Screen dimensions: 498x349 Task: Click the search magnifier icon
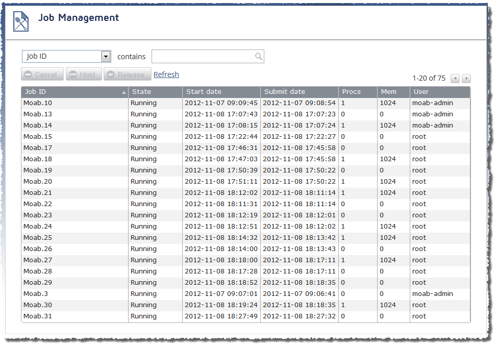point(259,57)
